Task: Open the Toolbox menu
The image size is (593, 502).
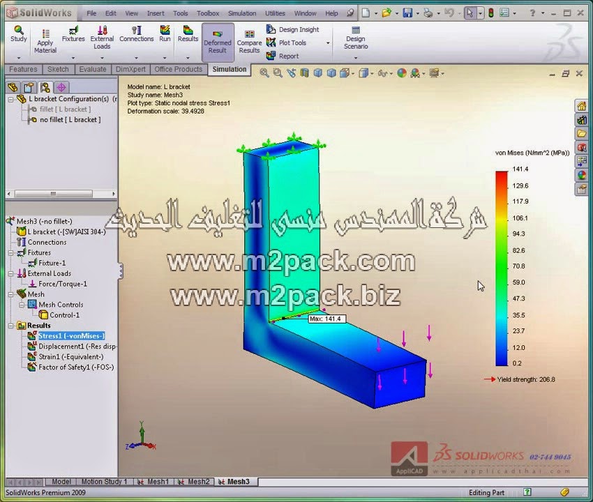Action: click(x=208, y=13)
